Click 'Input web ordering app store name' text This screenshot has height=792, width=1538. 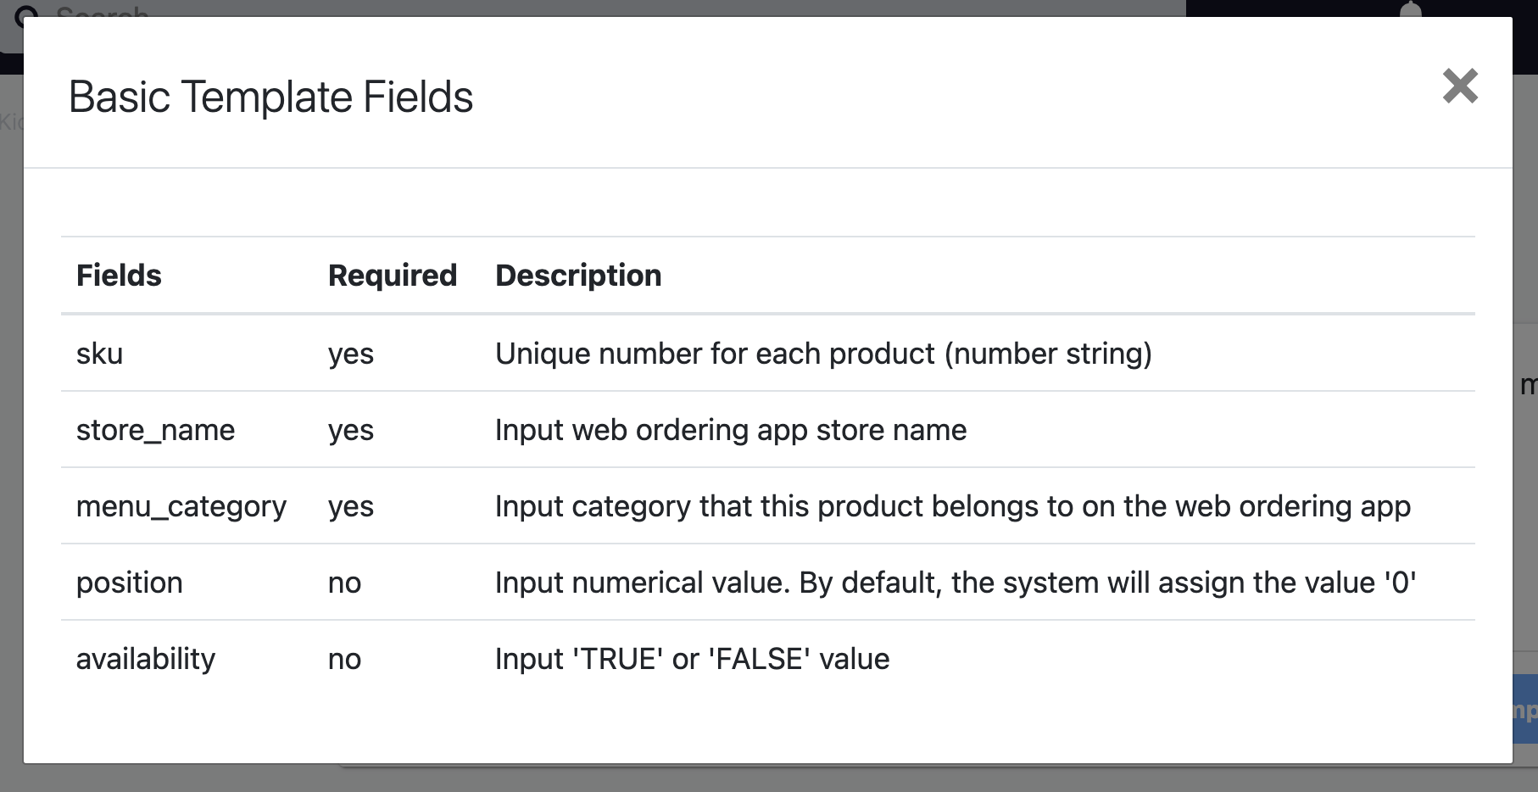pyautogui.click(x=731, y=430)
